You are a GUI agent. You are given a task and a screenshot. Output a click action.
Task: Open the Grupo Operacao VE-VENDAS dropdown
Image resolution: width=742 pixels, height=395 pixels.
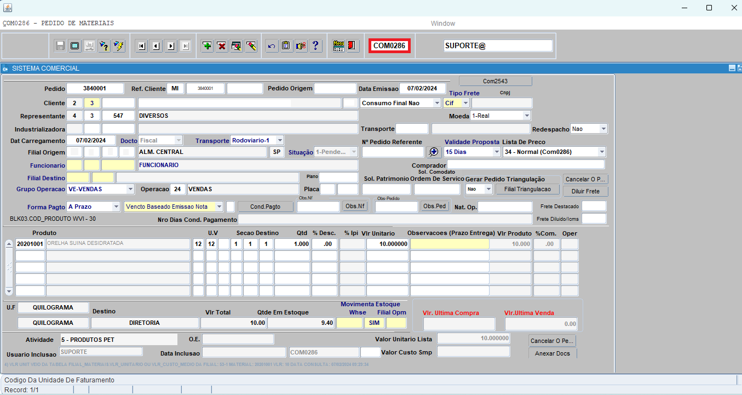pyautogui.click(x=130, y=189)
